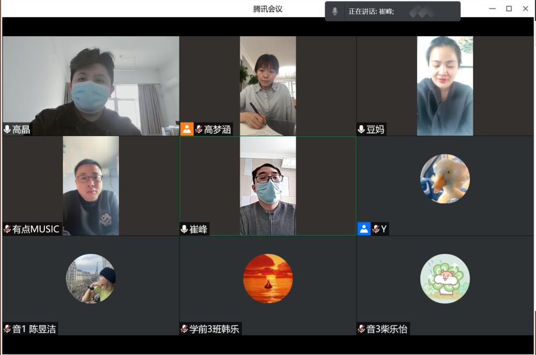Maximize the 腾讯会议 window

coord(509,8)
